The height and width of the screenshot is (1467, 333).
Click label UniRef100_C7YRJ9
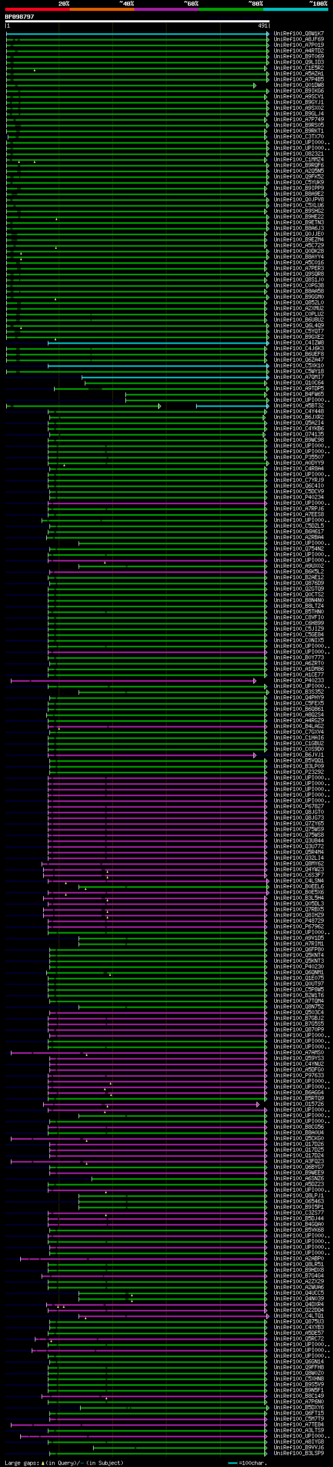299,480
